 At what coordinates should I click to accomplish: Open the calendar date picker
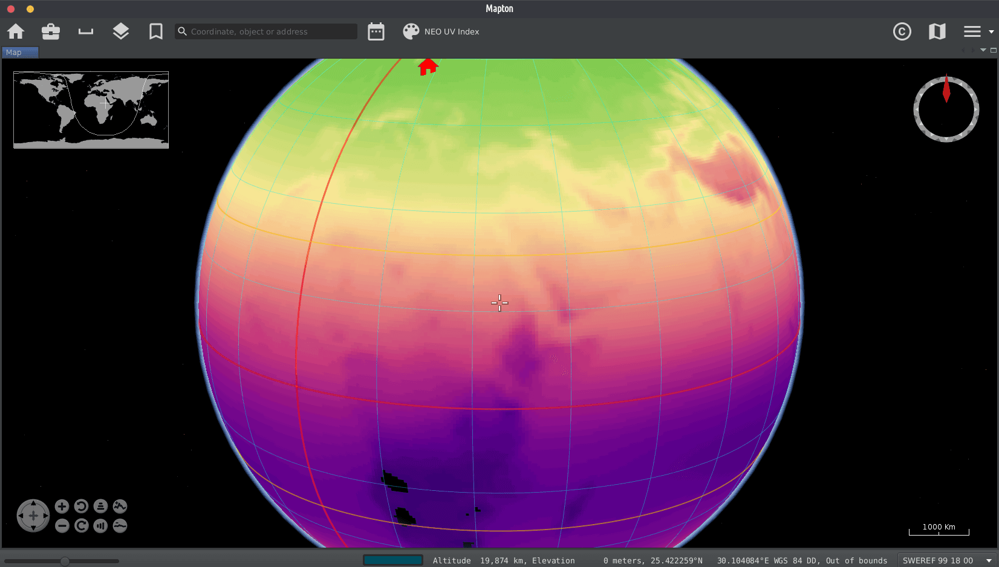click(376, 31)
